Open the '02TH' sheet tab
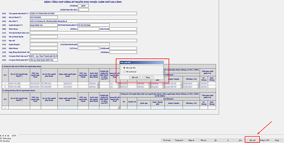Screen dimensions: 284x143 [x=14, y=135]
